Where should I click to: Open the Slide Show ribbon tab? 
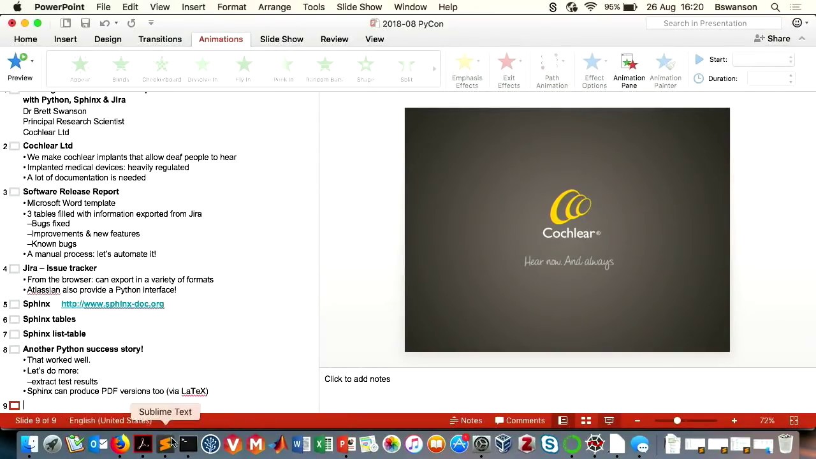coord(281,39)
